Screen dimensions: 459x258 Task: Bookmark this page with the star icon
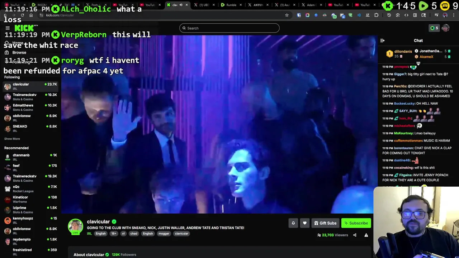click(287, 15)
